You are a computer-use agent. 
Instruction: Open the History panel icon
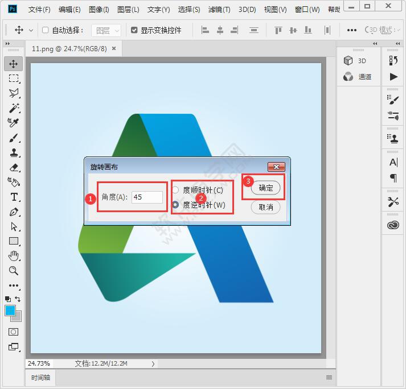(x=393, y=60)
